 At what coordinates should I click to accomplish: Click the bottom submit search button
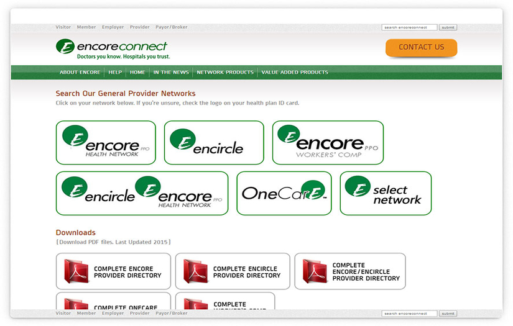tap(448, 314)
